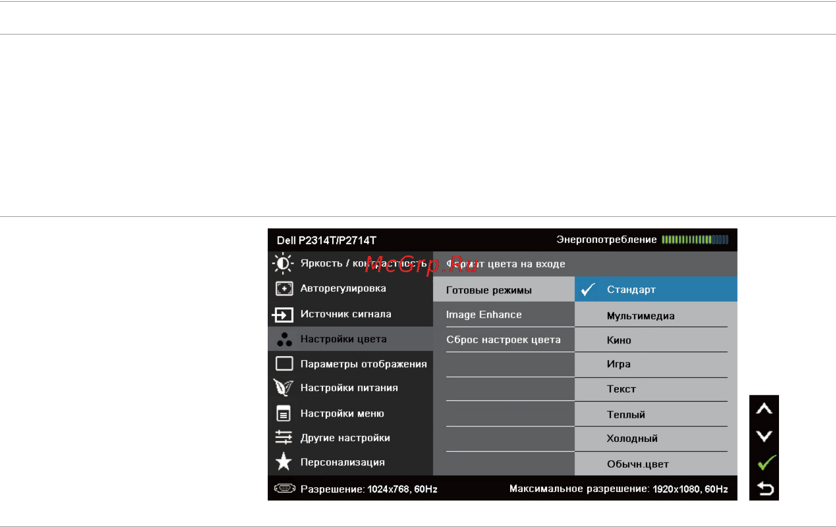Choose the Холодный preset mode
Screen dimensions: 836x527
[656, 438]
